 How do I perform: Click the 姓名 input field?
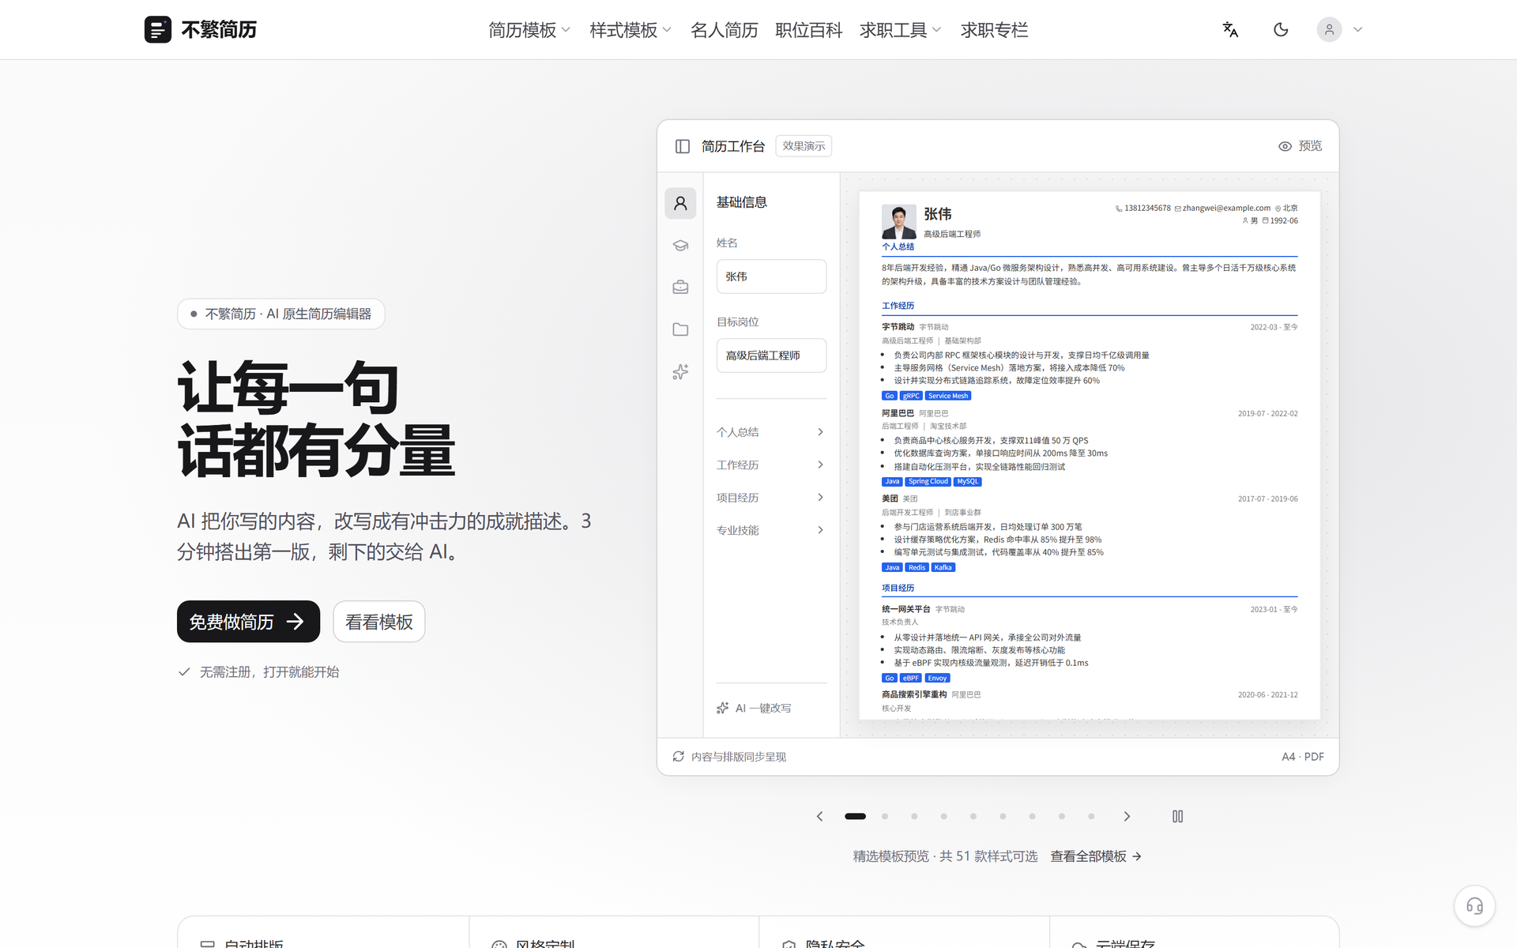pyautogui.click(x=771, y=276)
